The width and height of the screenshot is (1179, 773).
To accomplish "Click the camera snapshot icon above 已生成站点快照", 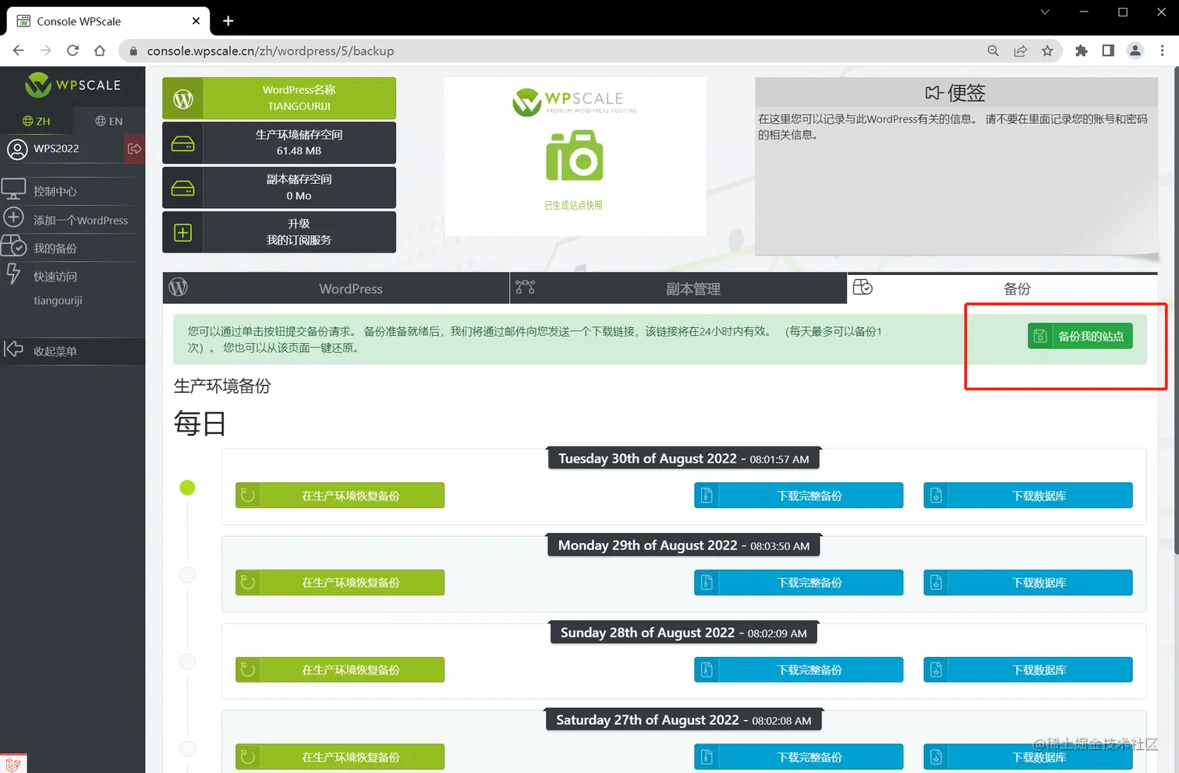I will pyautogui.click(x=575, y=155).
